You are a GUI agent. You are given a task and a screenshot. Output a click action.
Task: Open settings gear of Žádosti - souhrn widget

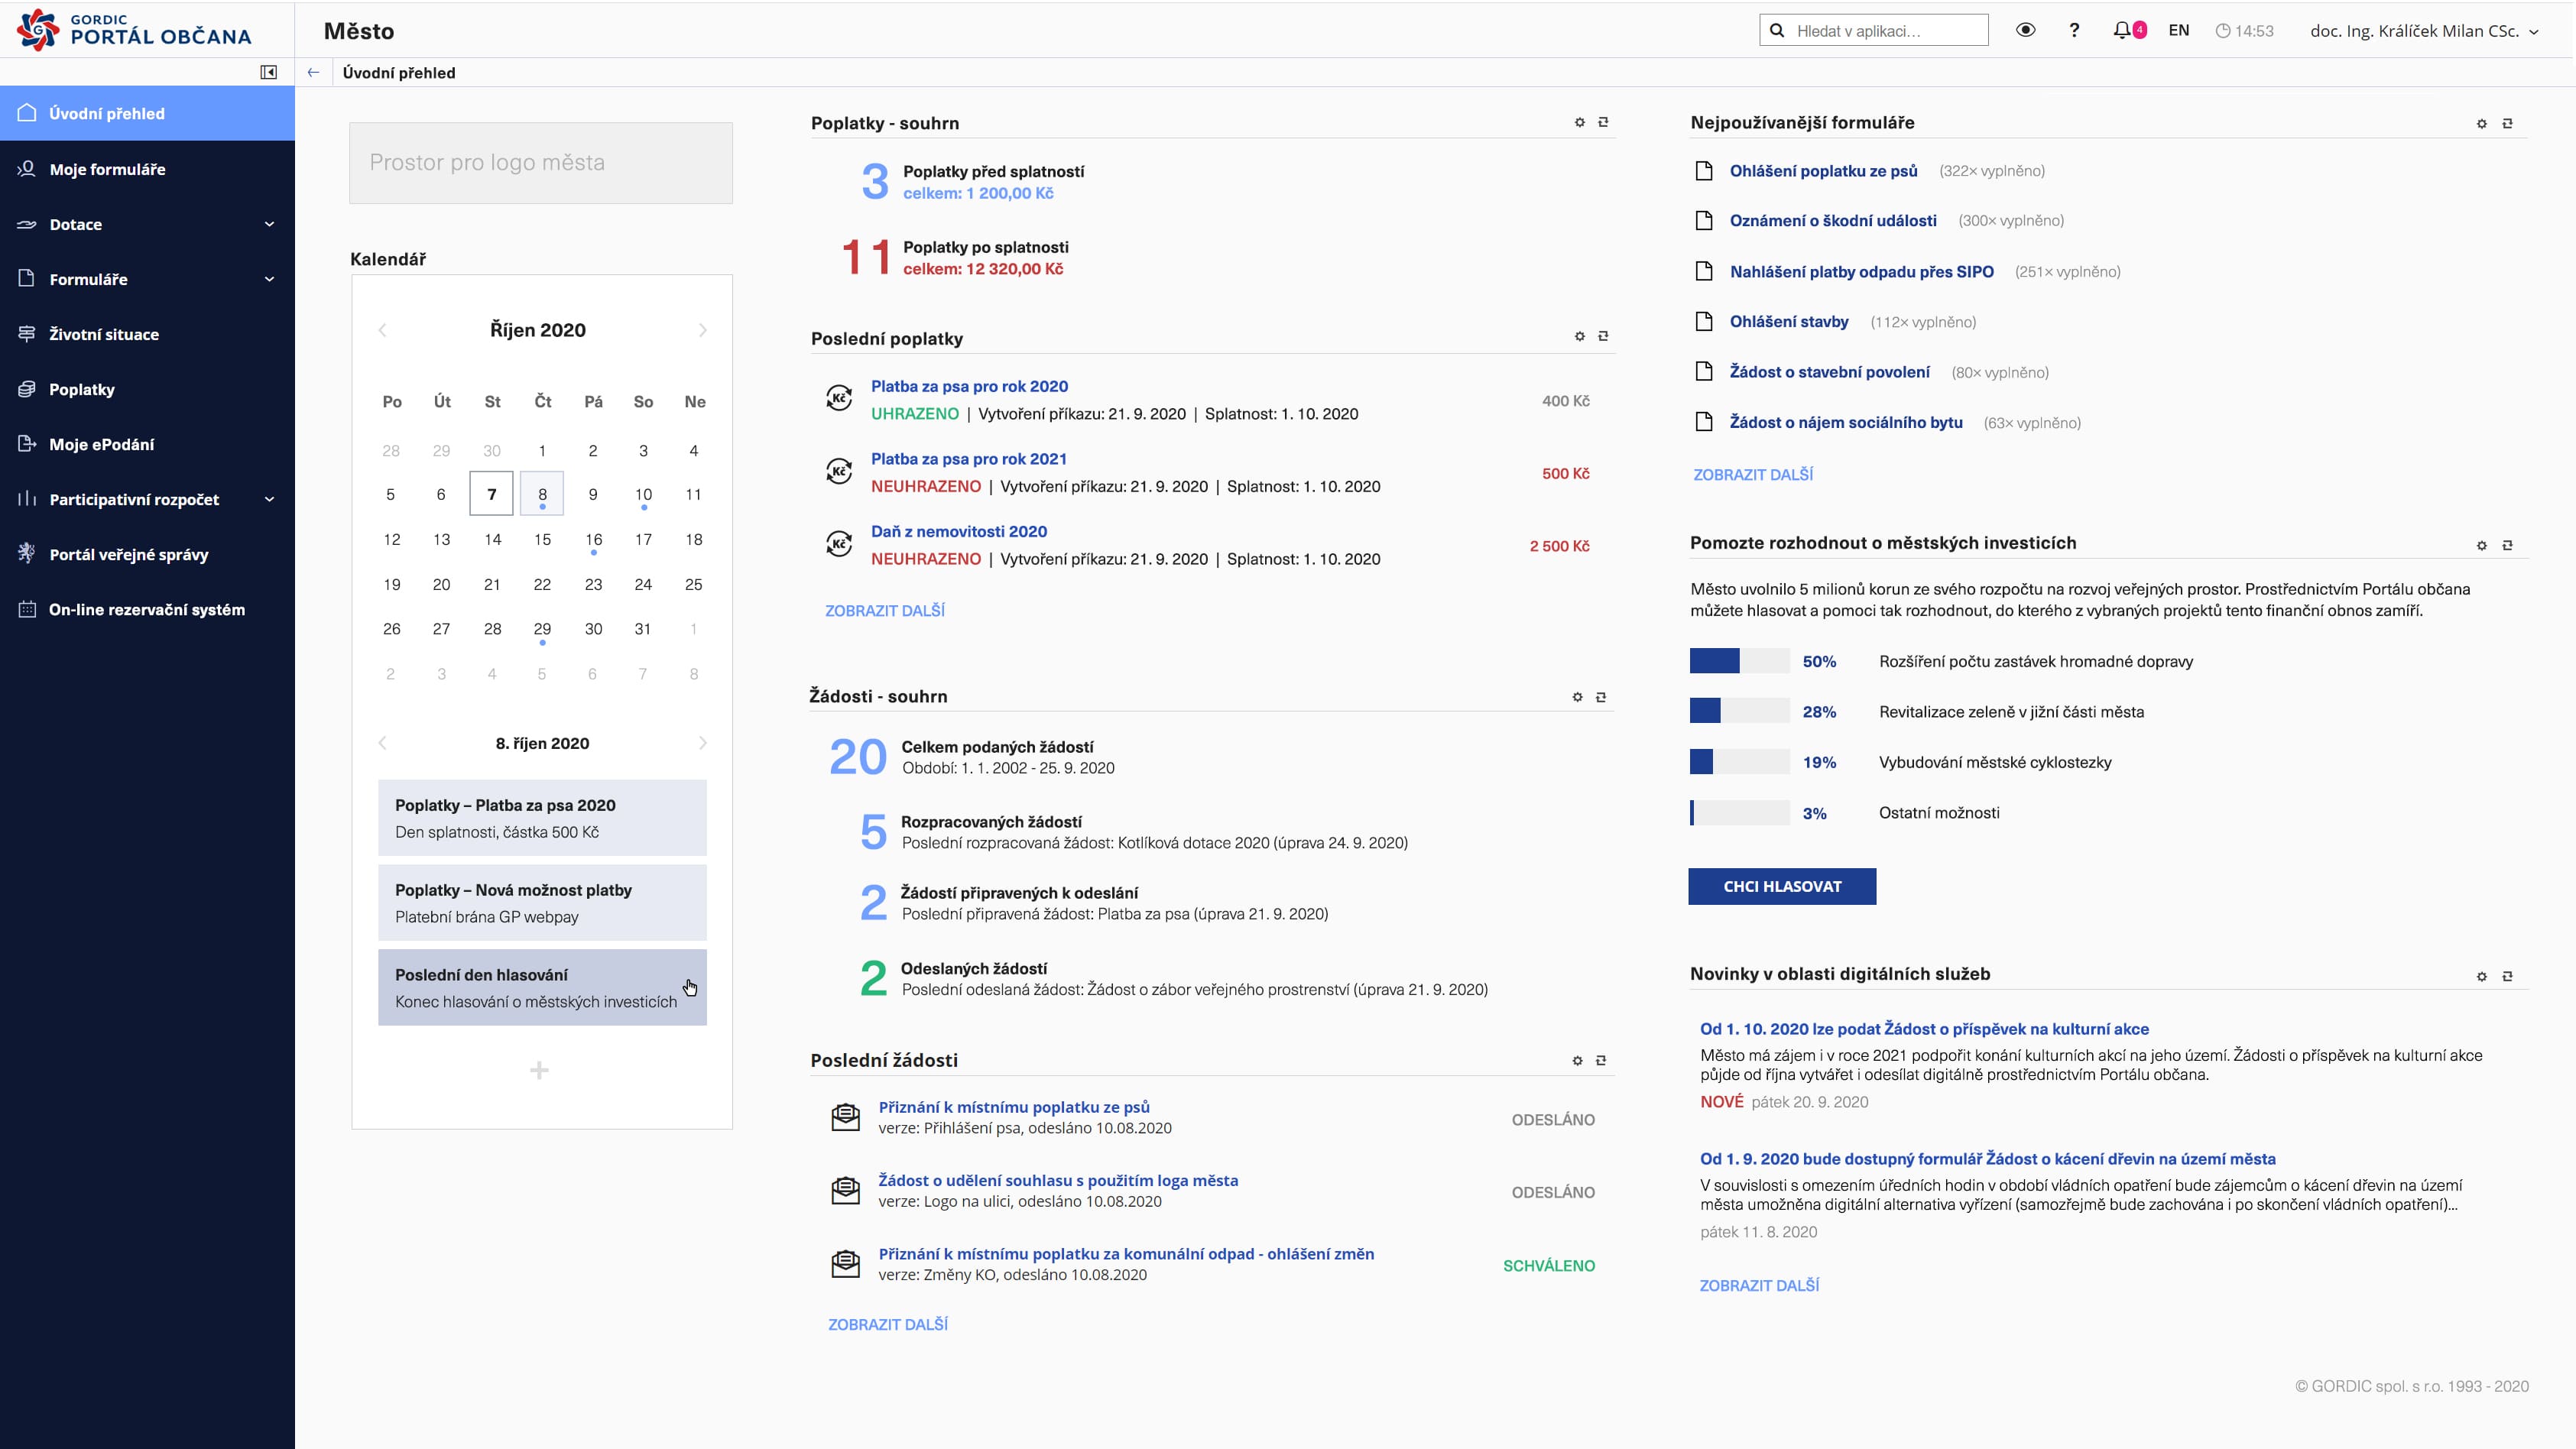[x=1578, y=697]
